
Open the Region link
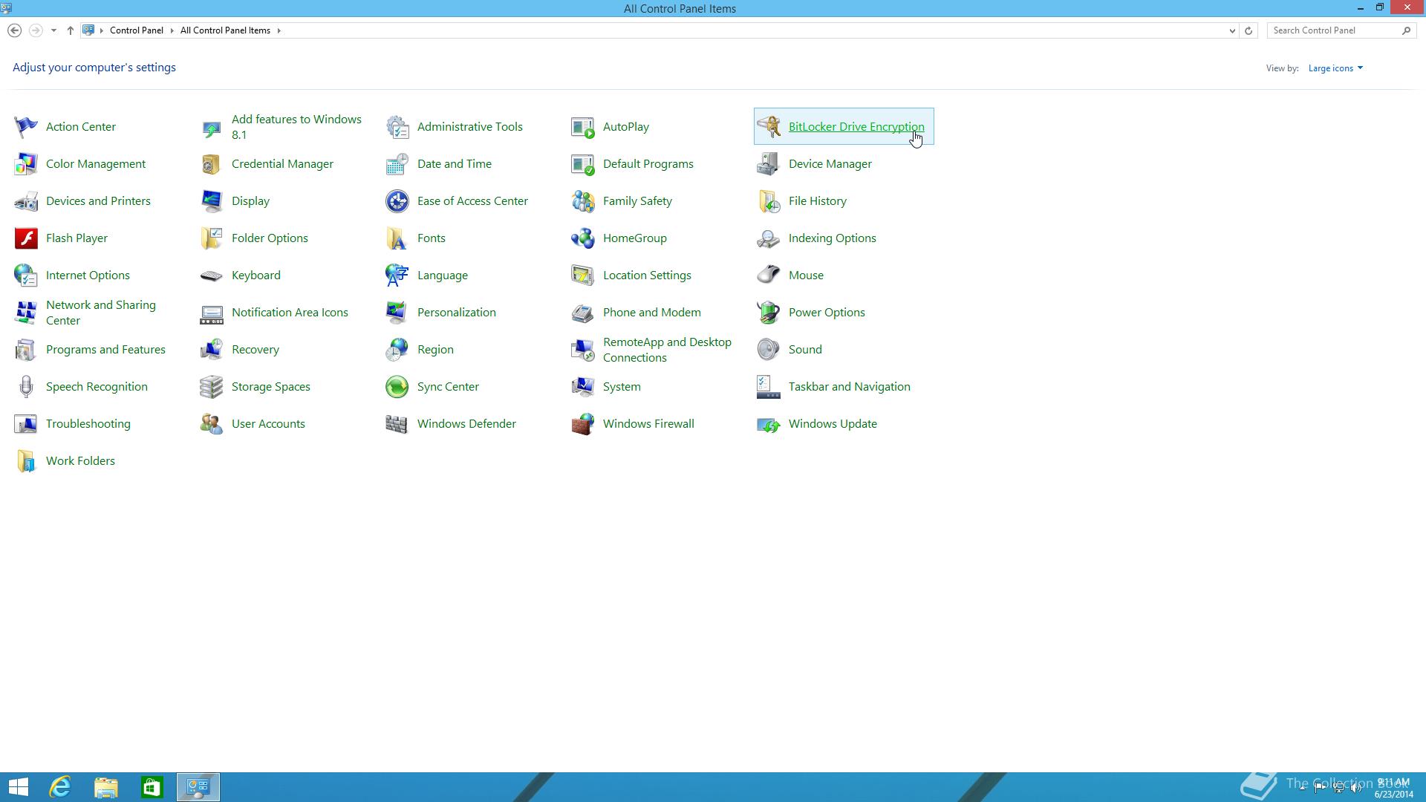pyautogui.click(x=435, y=350)
